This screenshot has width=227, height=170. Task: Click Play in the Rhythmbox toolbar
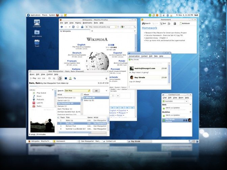pyautogui.click(x=33, y=78)
